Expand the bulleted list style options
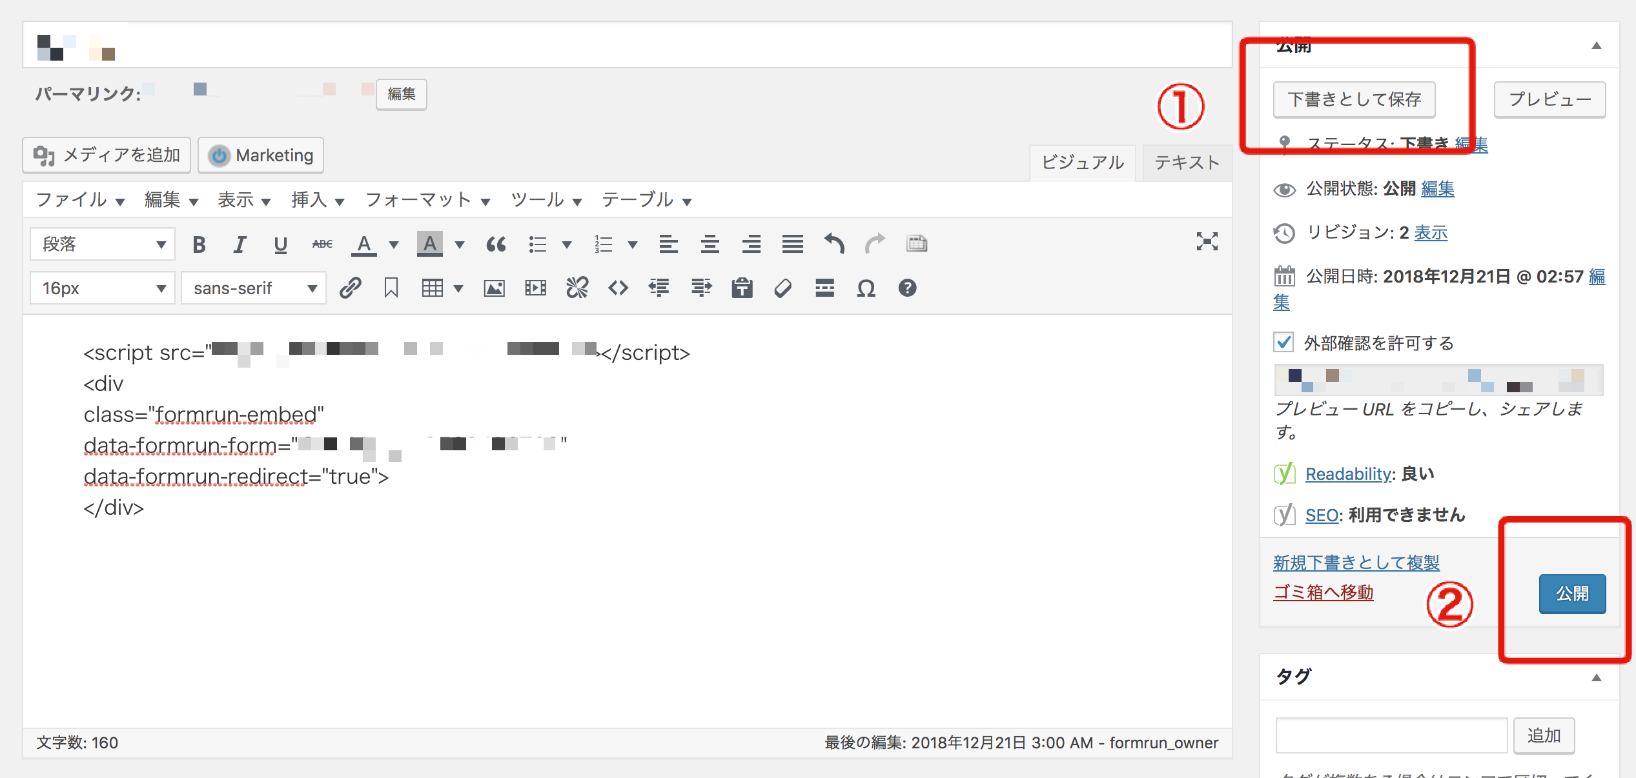 tap(567, 244)
